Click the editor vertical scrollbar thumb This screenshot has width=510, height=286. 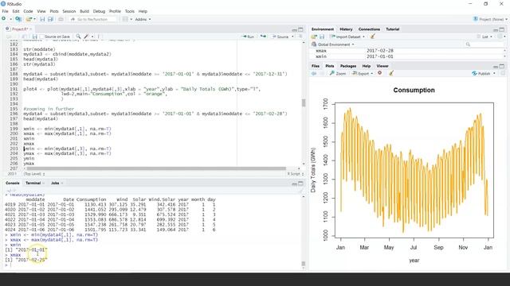pos(304,102)
